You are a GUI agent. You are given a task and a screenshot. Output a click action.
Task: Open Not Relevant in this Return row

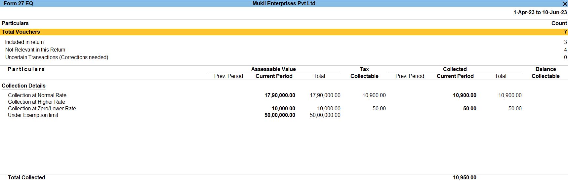[x=284, y=50]
